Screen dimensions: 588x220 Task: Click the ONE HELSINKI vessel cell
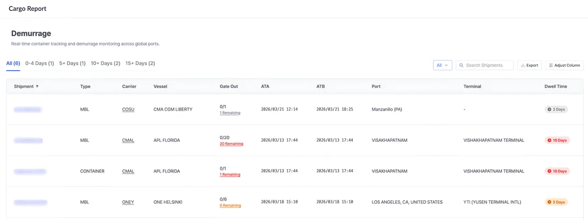pos(168,202)
